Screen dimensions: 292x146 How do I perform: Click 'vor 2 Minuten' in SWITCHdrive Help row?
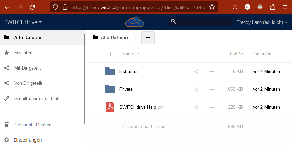267,107
